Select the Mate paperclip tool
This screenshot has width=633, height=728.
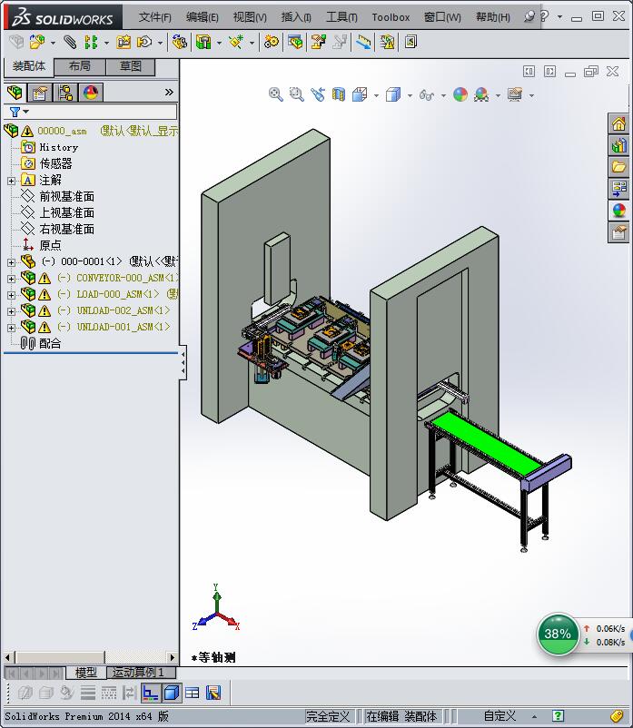tap(70, 43)
